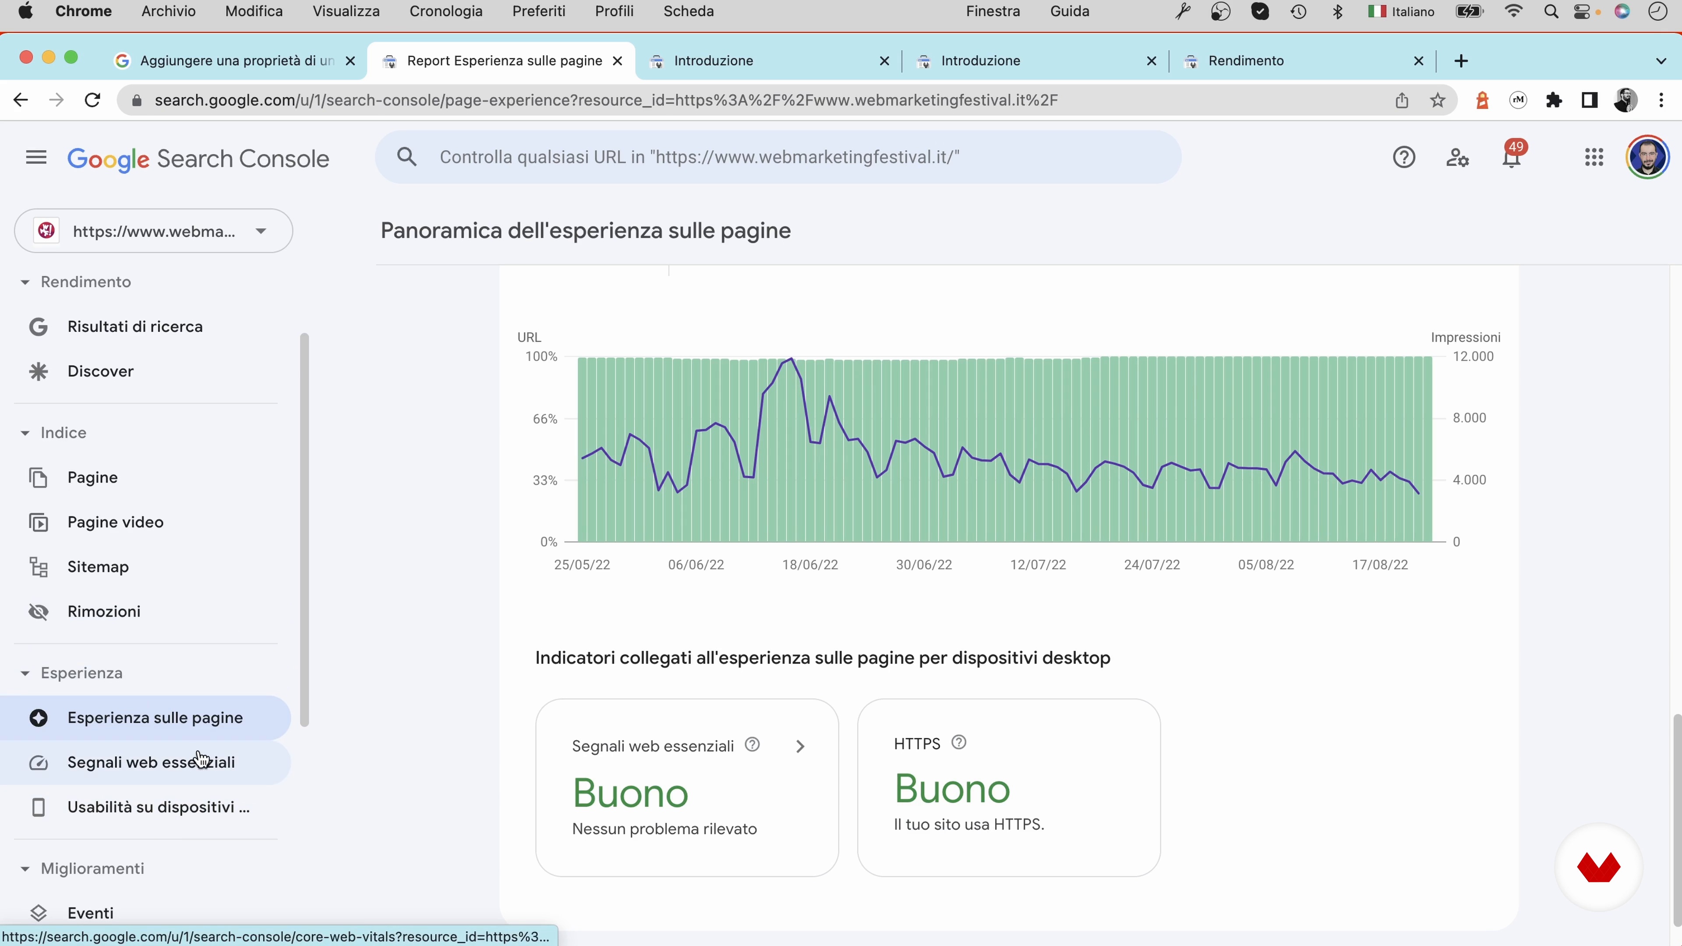Collapse the Miglioramenti section

[25, 868]
